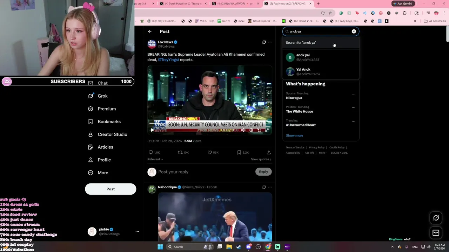Play the Fox News video

(152, 130)
